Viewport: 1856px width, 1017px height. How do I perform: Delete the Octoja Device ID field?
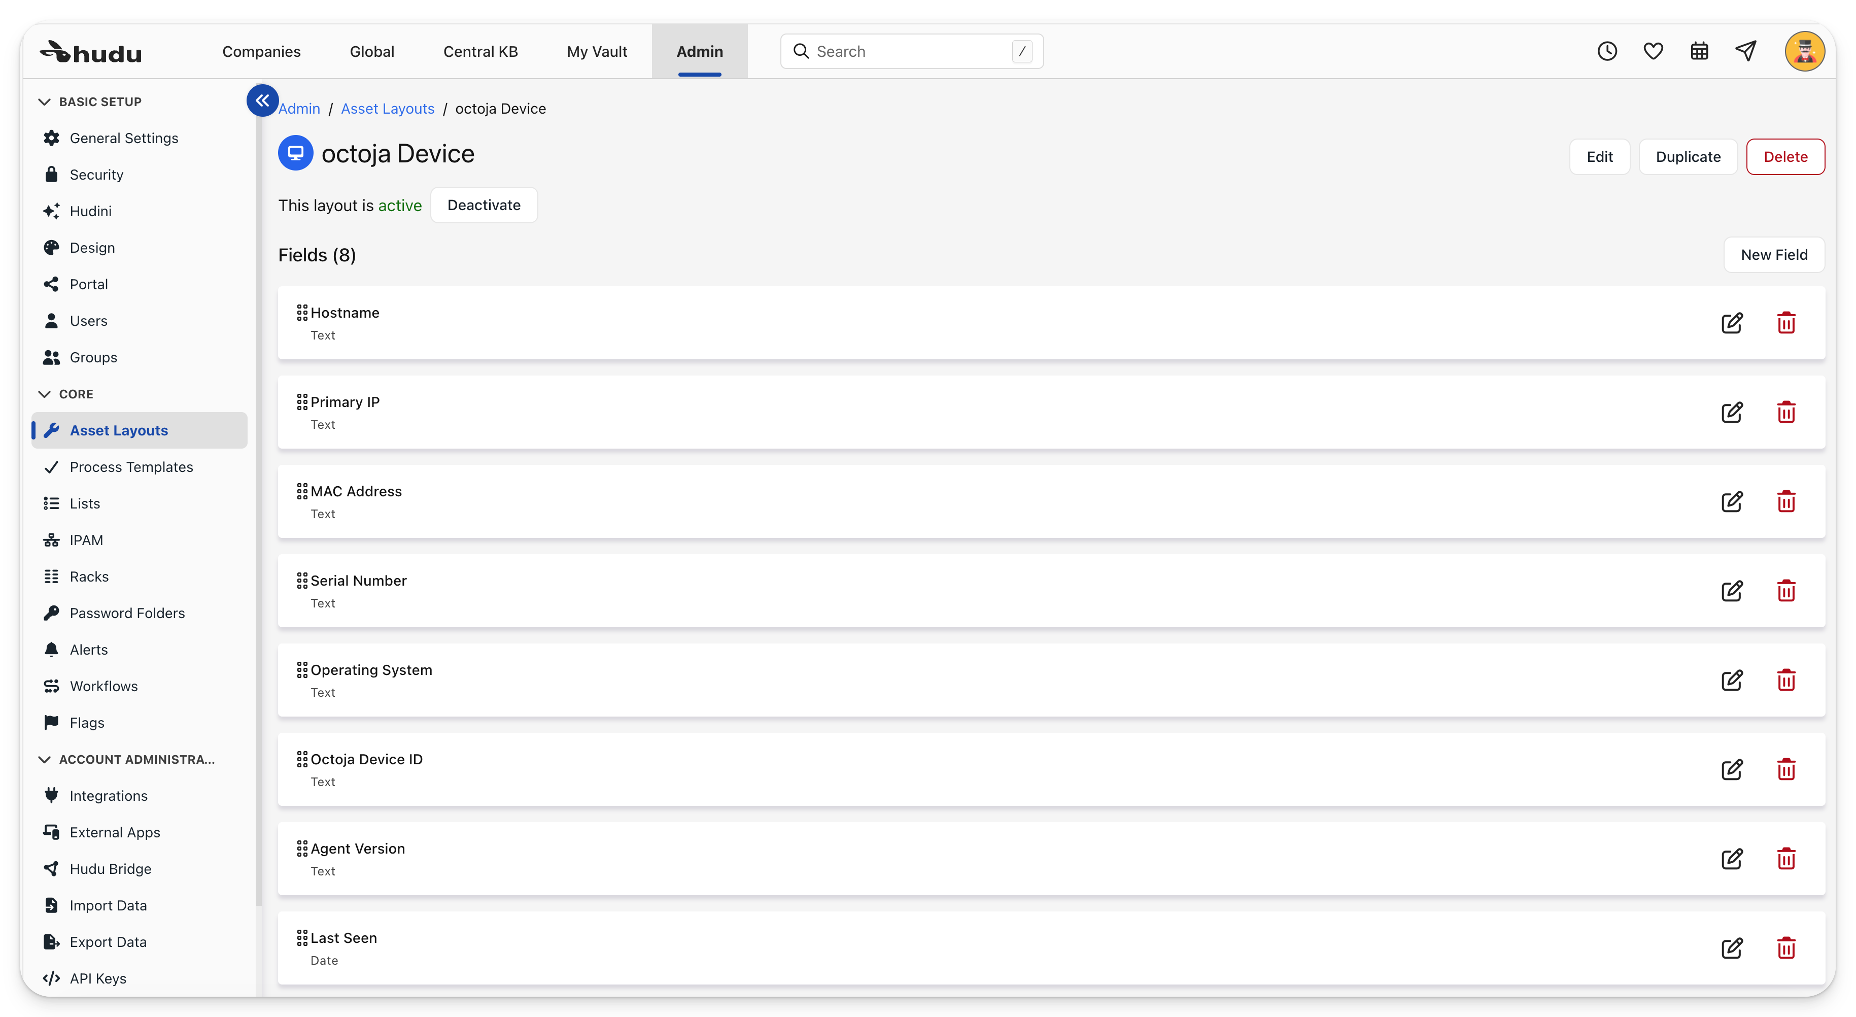coord(1785,770)
